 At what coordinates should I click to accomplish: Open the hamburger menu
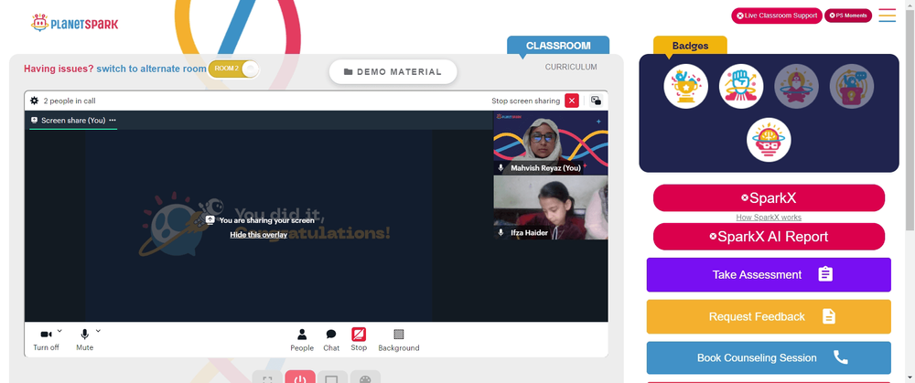pyautogui.click(x=887, y=16)
